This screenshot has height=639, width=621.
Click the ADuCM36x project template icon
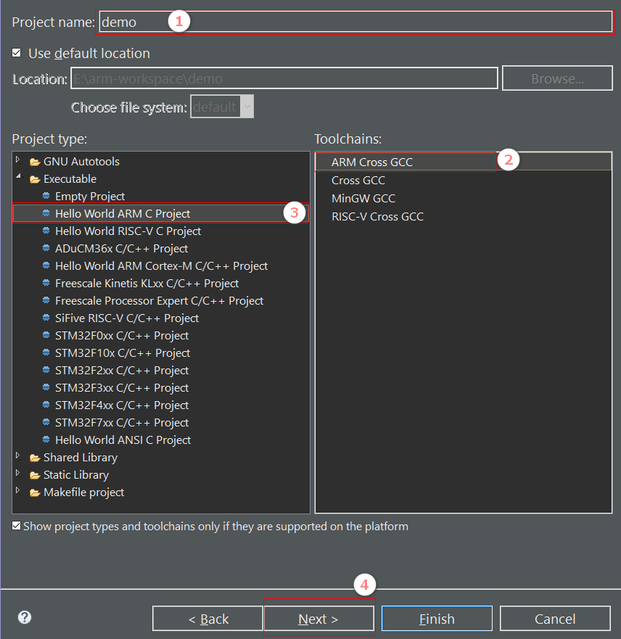coord(46,248)
